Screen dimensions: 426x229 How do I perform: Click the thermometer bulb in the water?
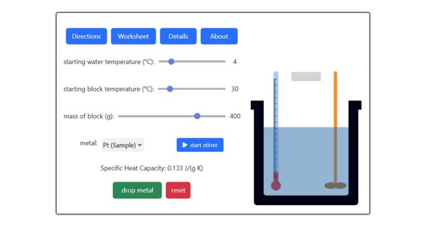(276, 185)
